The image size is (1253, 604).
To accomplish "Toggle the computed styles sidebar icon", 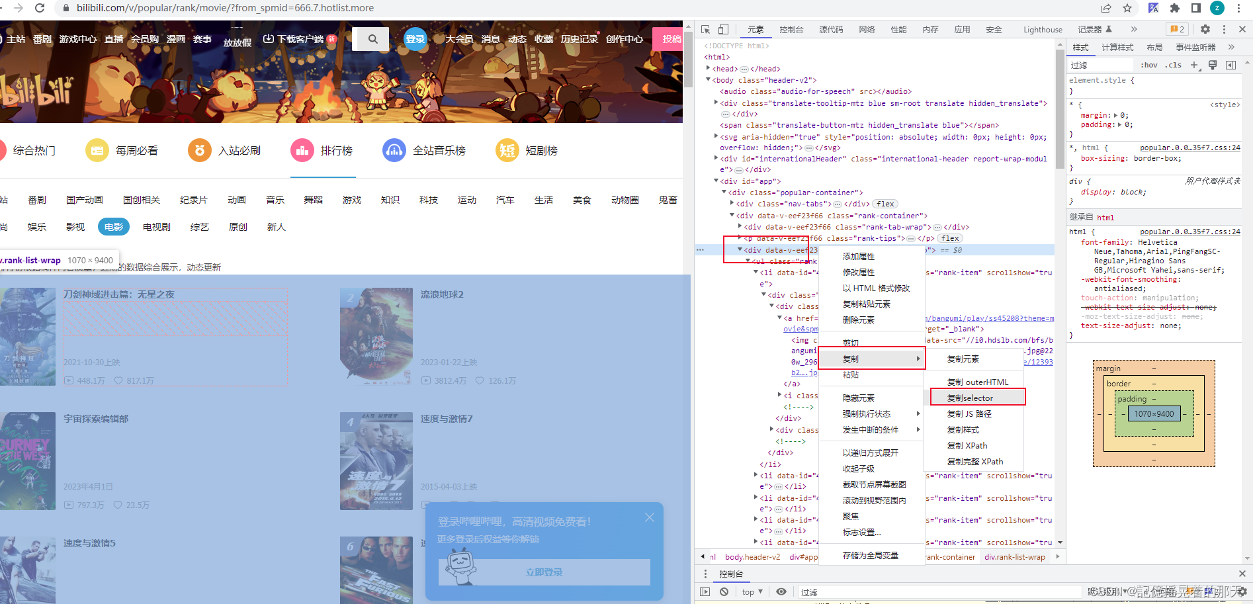I will point(1231,65).
